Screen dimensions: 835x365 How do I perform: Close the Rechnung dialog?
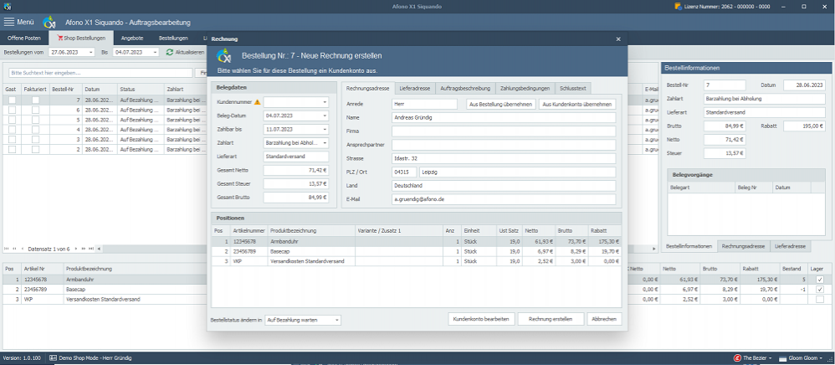tap(618, 39)
